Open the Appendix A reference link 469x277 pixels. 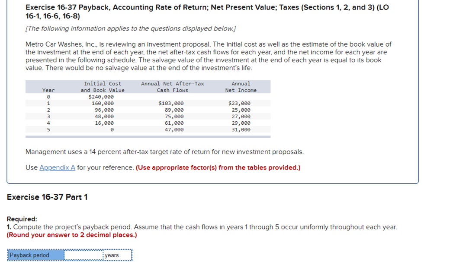pos(58,167)
